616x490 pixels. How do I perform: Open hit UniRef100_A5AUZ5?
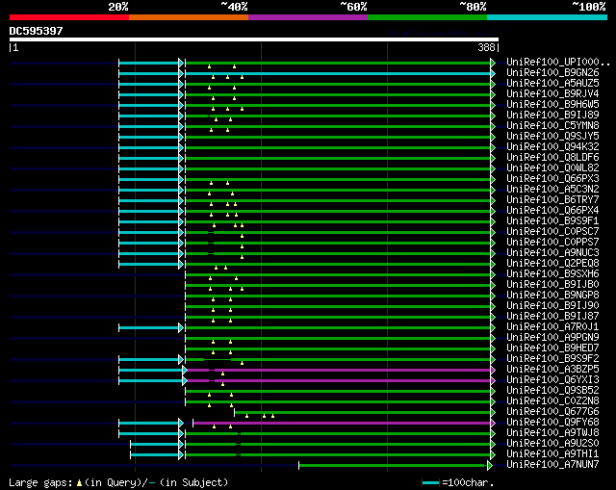click(552, 84)
